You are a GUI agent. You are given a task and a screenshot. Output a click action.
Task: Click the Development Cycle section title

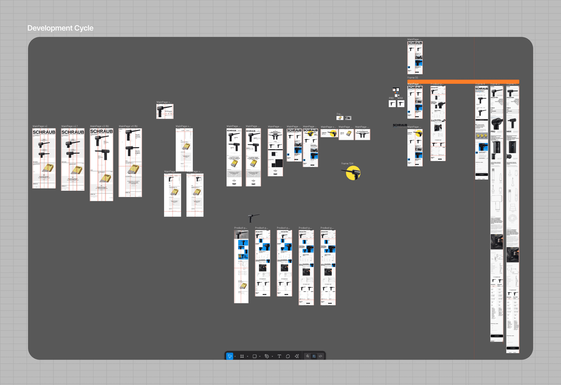60,28
